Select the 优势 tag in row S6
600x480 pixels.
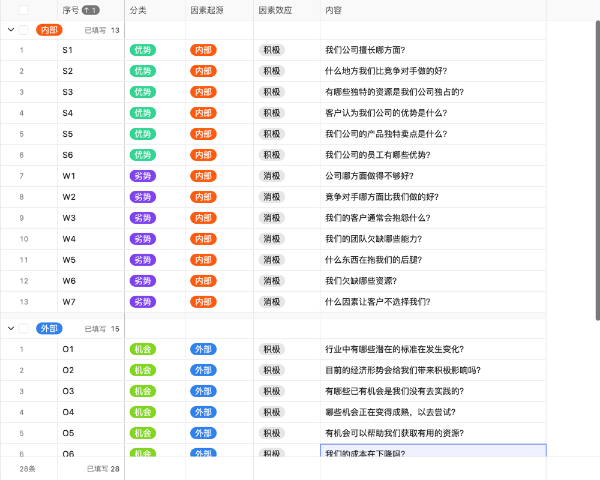(142, 155)
